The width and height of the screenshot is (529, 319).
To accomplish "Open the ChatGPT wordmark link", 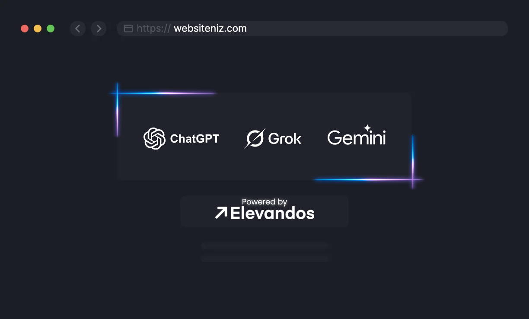I will pos(194,139).
